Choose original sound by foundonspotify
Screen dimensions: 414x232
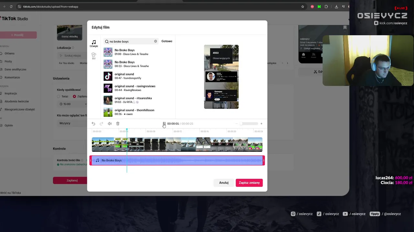pyautogui.click(x=139, y=76)
